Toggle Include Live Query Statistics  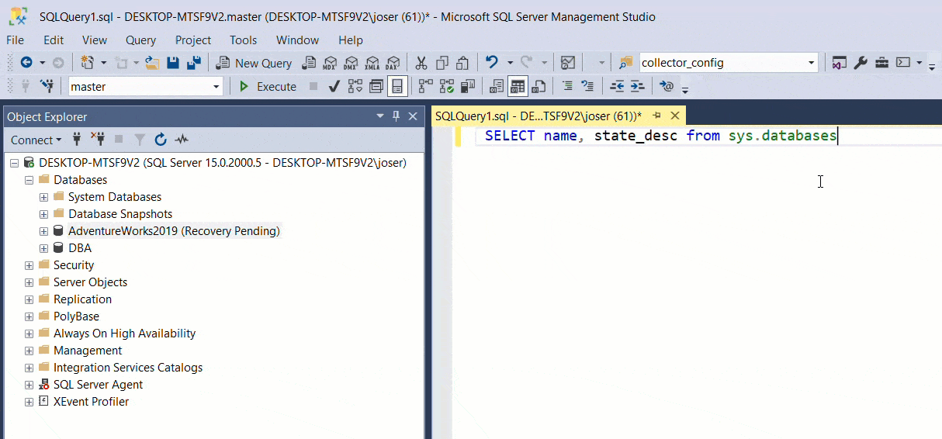tap(446, 86)
